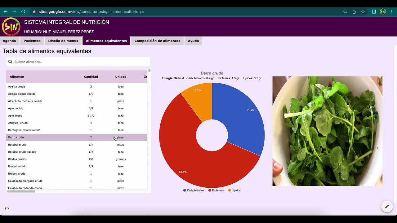The image size is (397, 223).
Task: Click the USUARIO: NUT. MIGUEL PEREZ PEREZ text
Action: click(59, 32)
